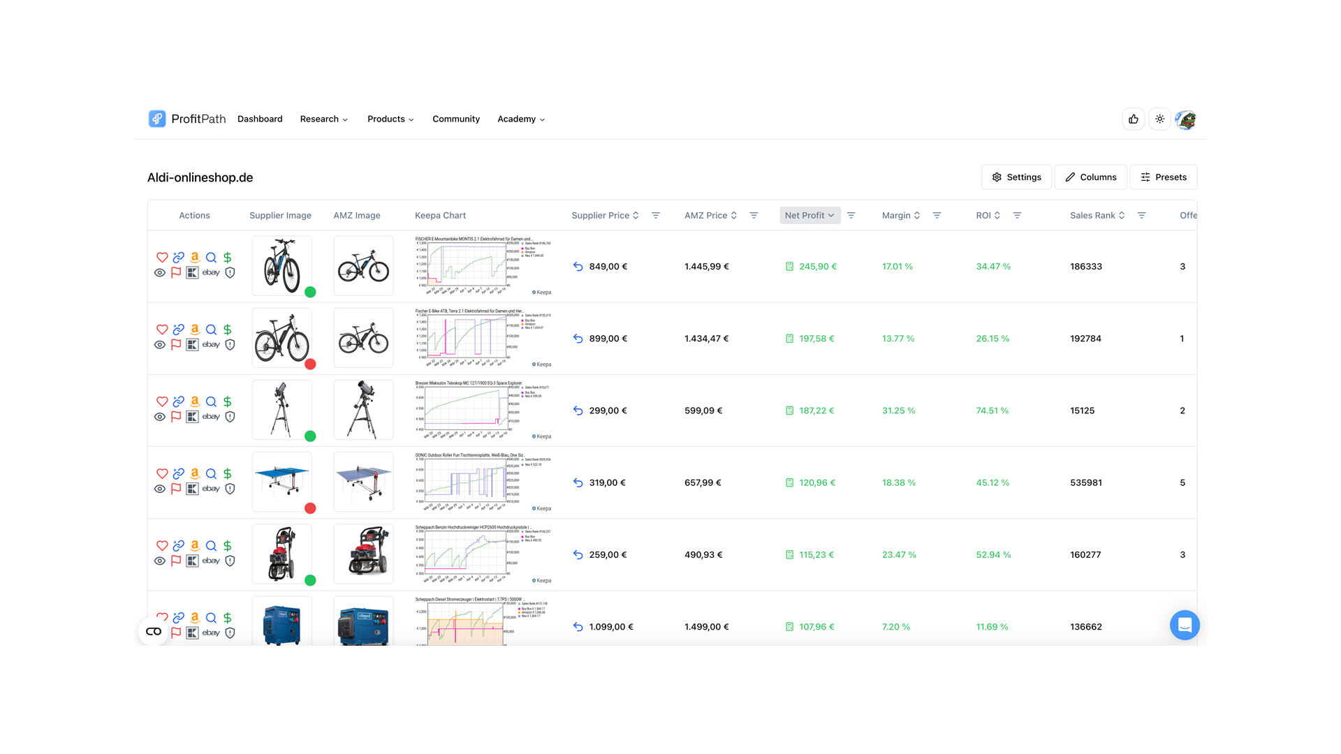Click the AMZ price 1.445,99 €
1341x754 pixels.
tap(707, 267)
